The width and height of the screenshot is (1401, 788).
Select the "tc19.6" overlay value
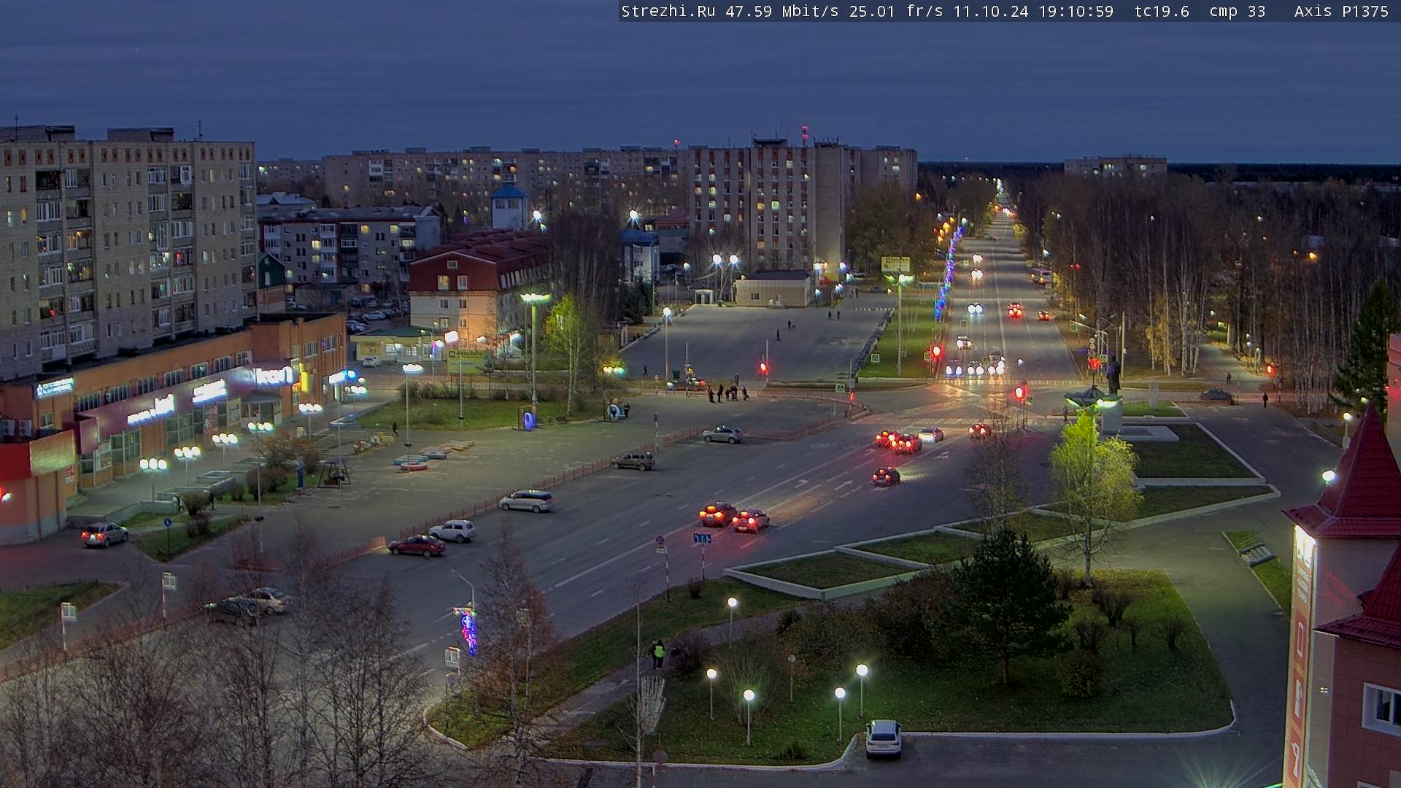[x=1162, y=11]
